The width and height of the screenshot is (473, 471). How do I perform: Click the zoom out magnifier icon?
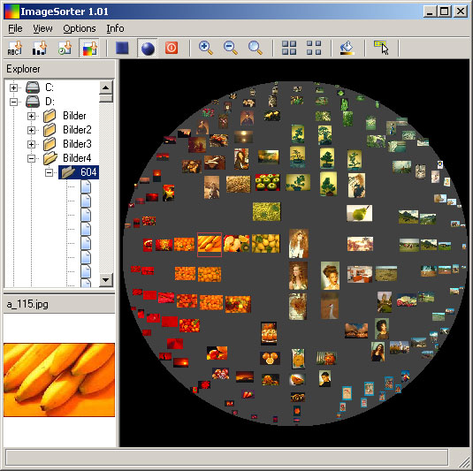[231, 48]
